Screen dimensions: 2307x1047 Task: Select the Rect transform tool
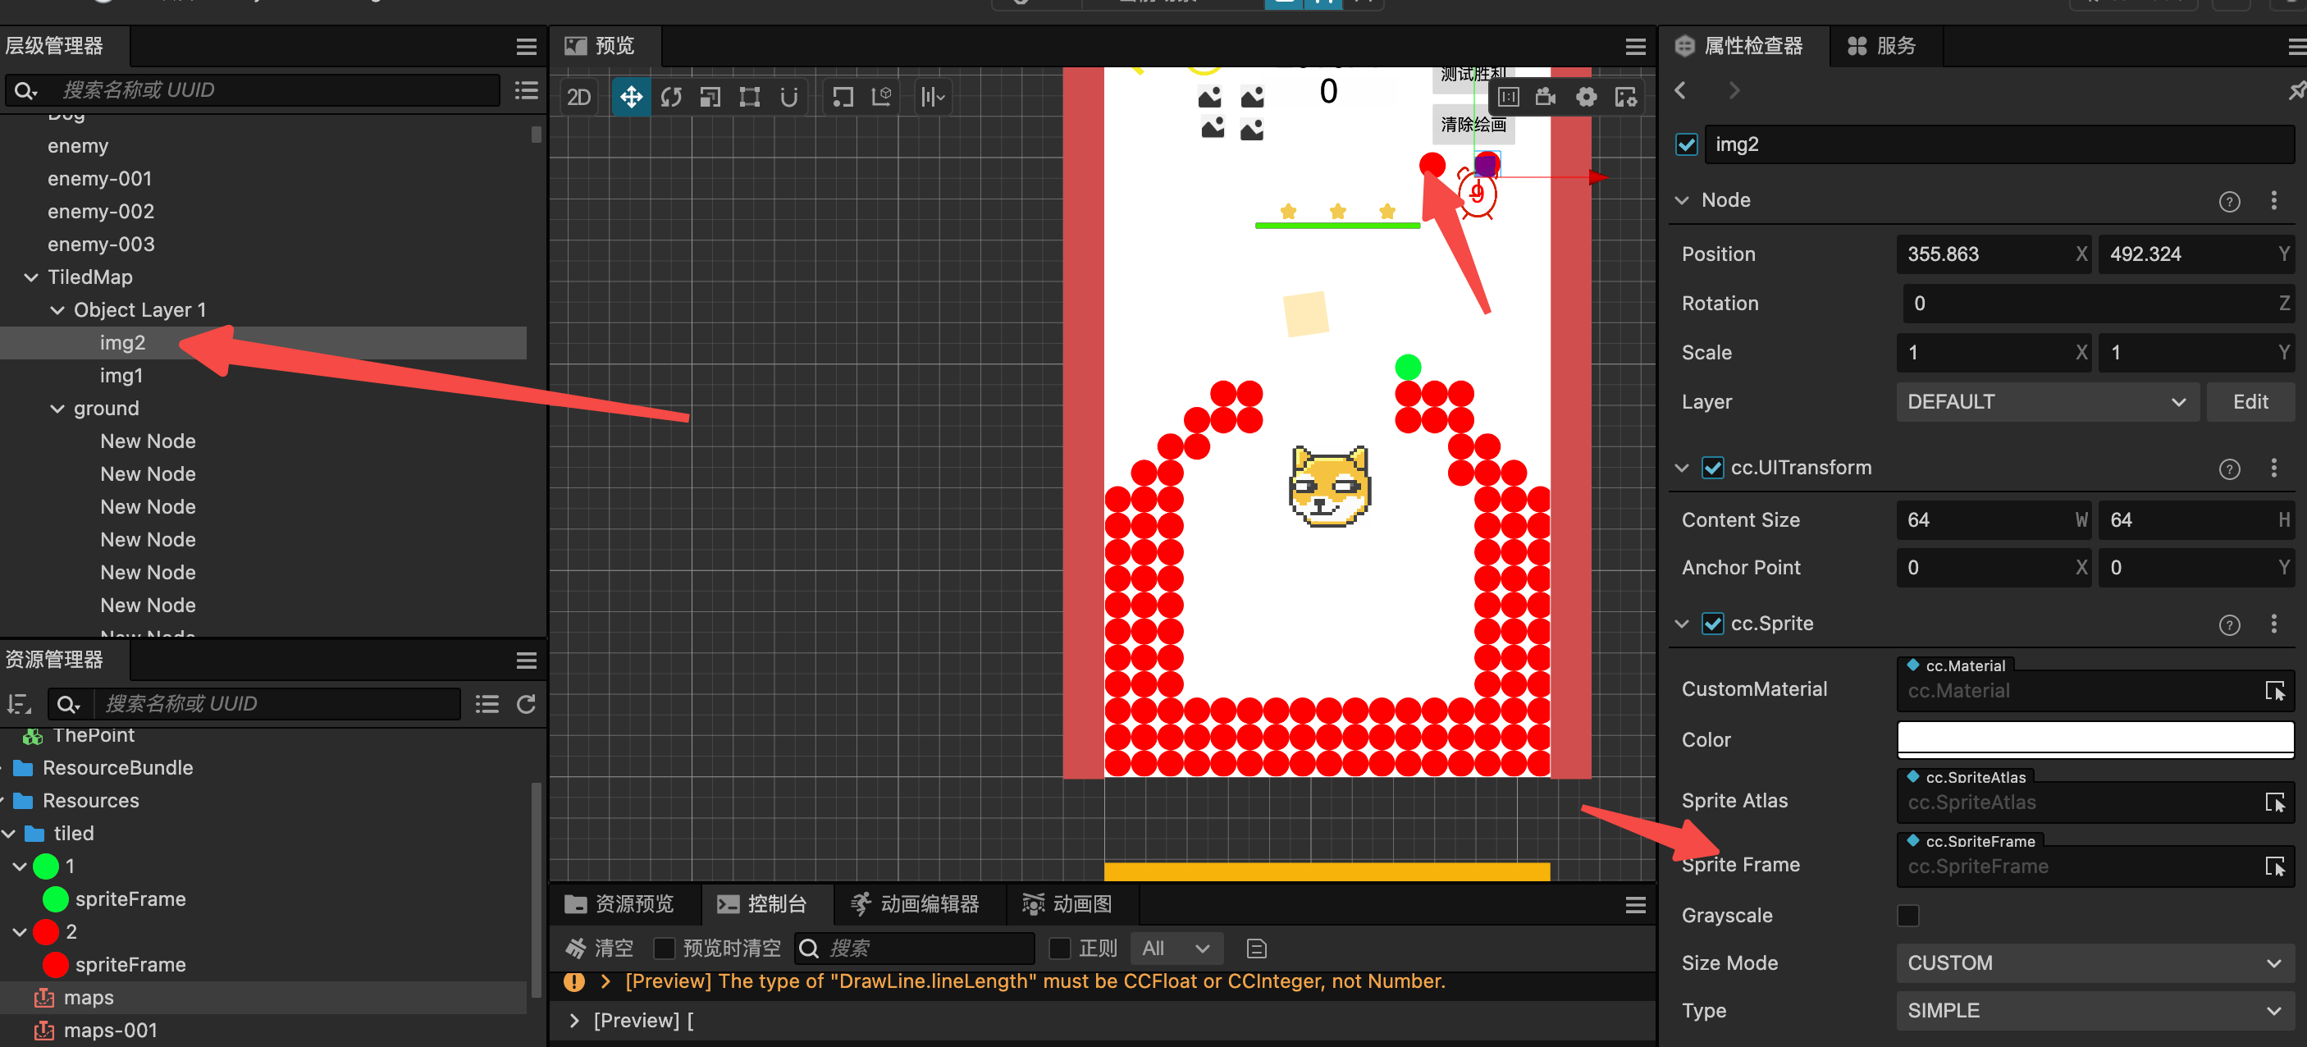click(749, 97)
